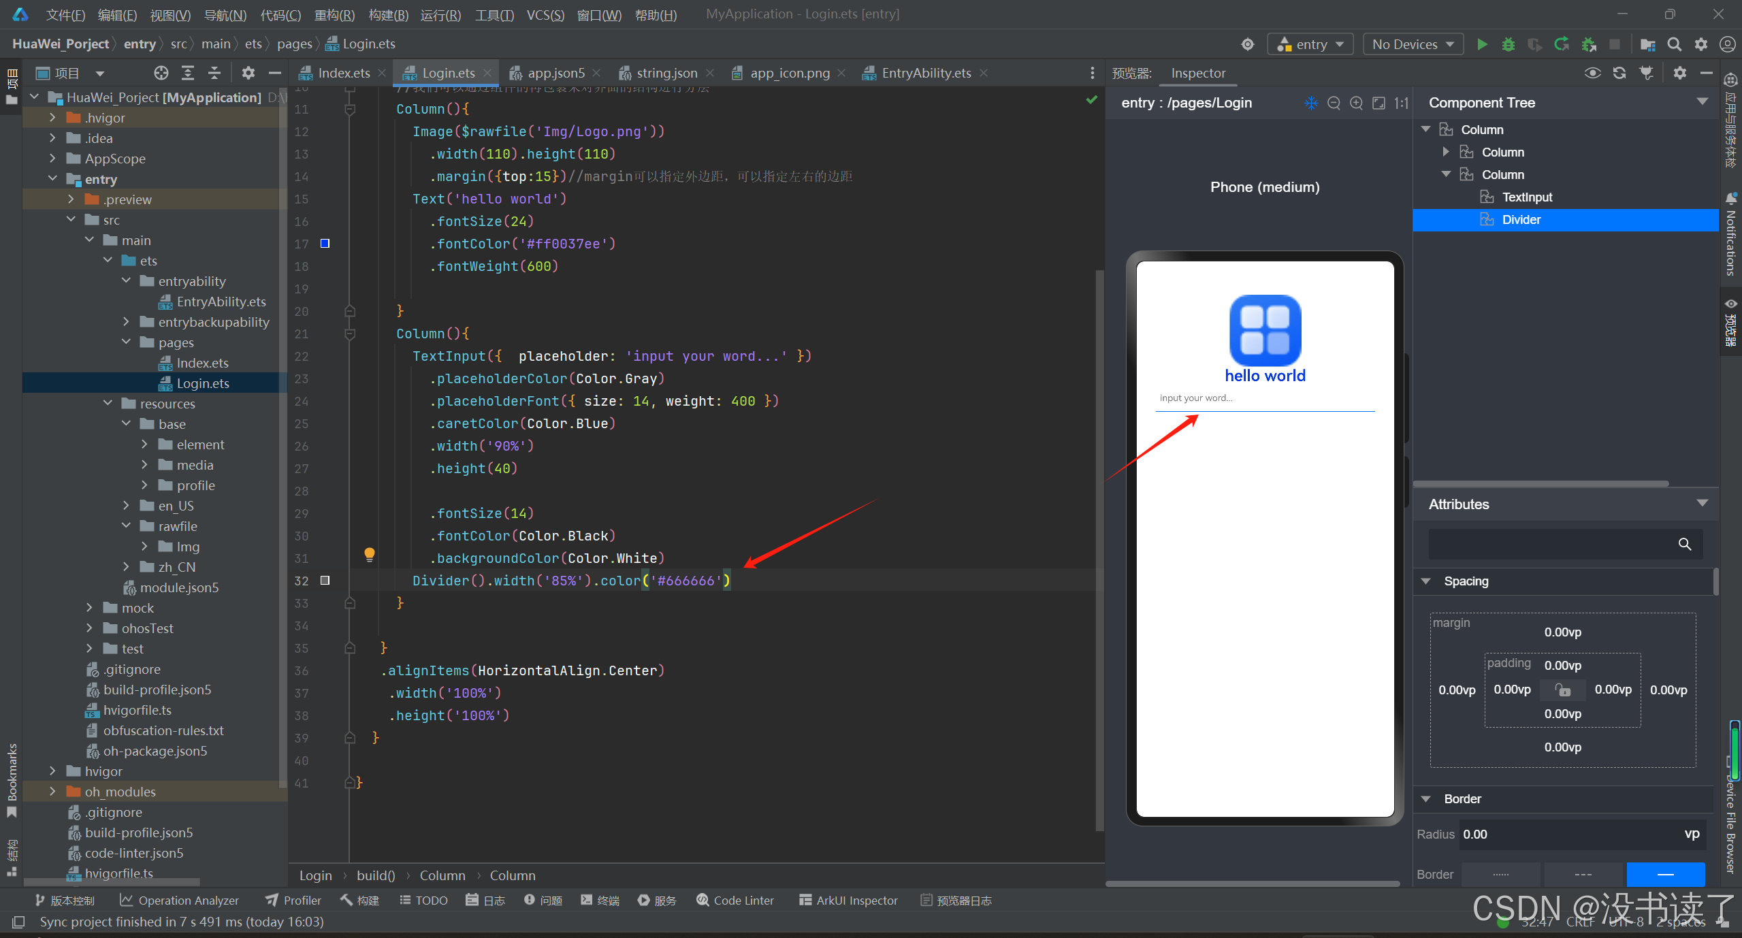This screenshot has height=938, width=1742.
Task: Switch to the Index.ets tab
Action: 343,73
